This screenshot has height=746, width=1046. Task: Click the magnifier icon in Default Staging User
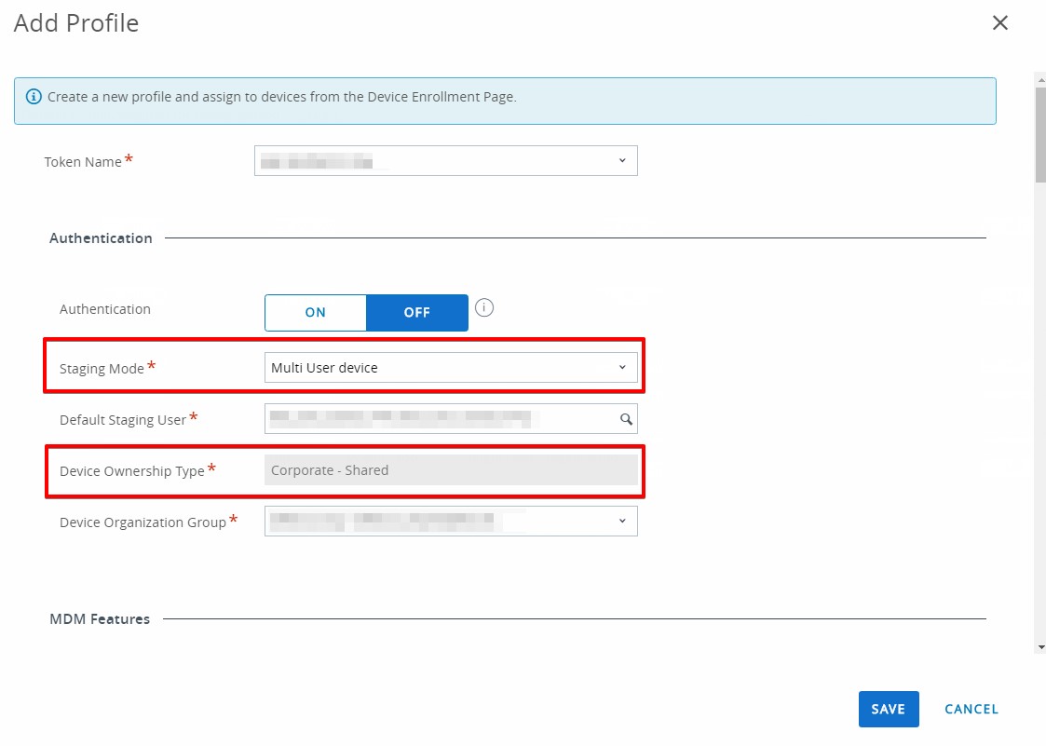626,419
